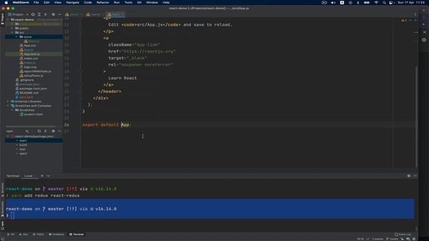Image resolution: width=429 pixels, height=241 pixels.
Task: Click the Wi-Fi status icon
Action: 376,3
